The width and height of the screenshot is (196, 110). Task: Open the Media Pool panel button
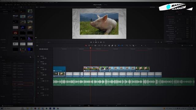[9, 5]
